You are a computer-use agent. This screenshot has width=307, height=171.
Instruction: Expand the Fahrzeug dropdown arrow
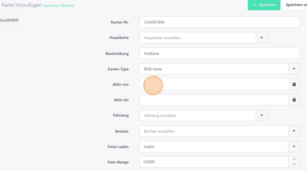pos(261,116)
